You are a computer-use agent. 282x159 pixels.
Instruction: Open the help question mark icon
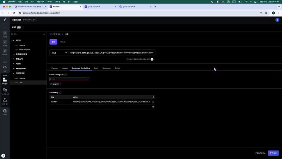pyautogui.click(x=3, y=155)
